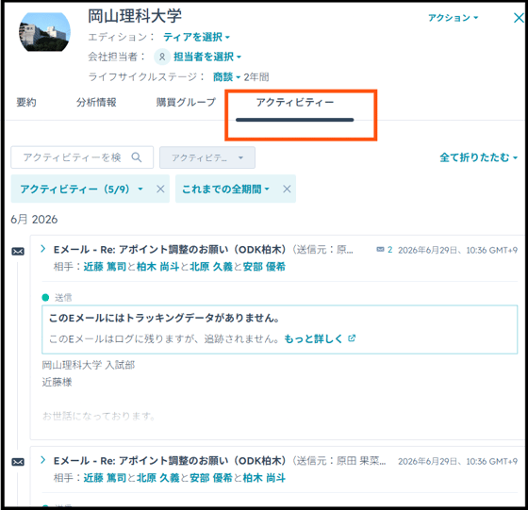This screenshot has width=528, height=510.
Task: Open 柏木 尚斗 in second email recipients
Action: click(x=264, y=478)
